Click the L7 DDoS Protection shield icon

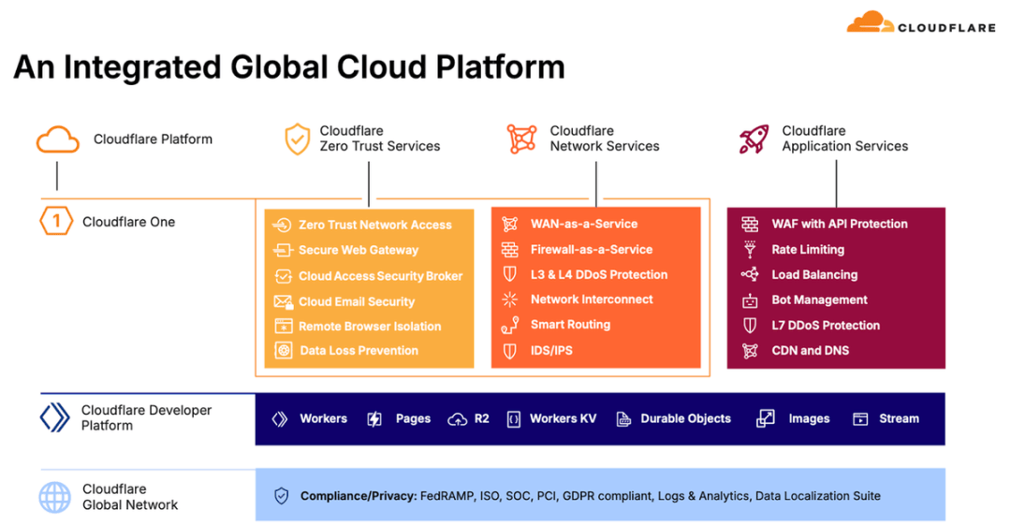[750, 325]
